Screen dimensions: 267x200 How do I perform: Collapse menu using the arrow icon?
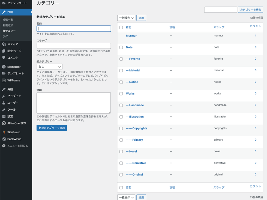(x=4, y=146)
